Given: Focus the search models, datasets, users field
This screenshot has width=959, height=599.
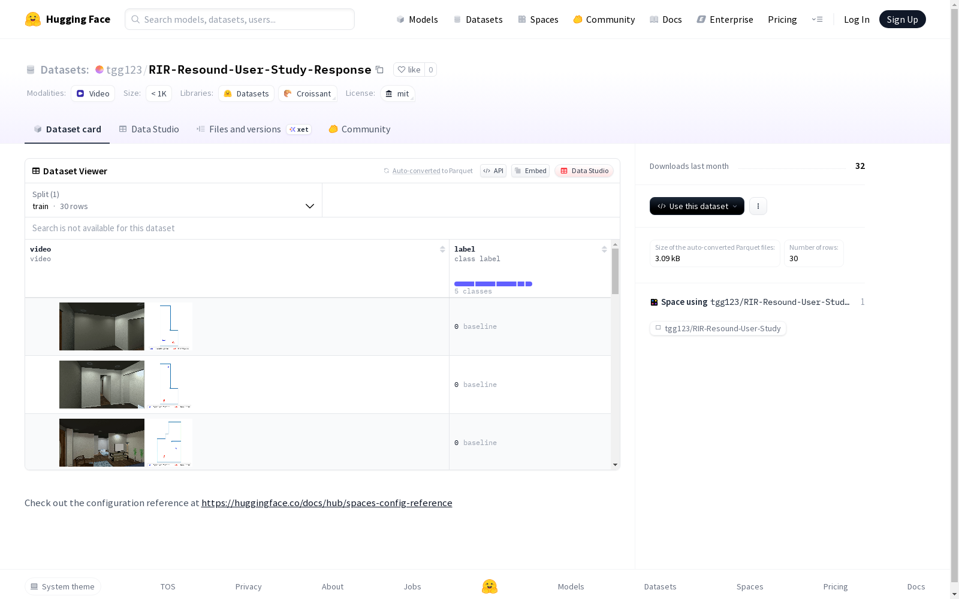Looking at the screenshot, I should click(x=240, y=19).
